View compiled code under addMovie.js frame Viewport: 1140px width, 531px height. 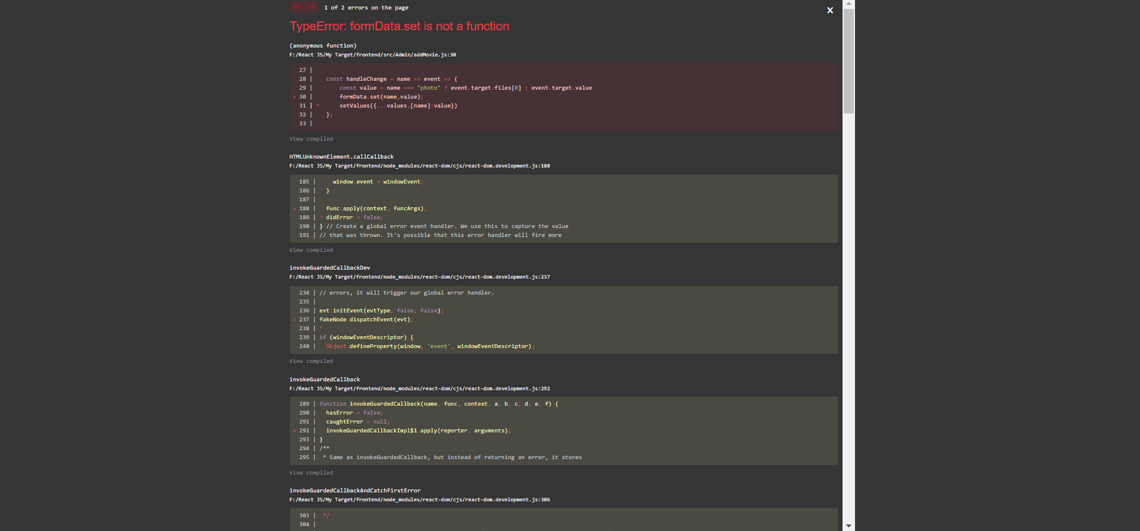(311, 139)
